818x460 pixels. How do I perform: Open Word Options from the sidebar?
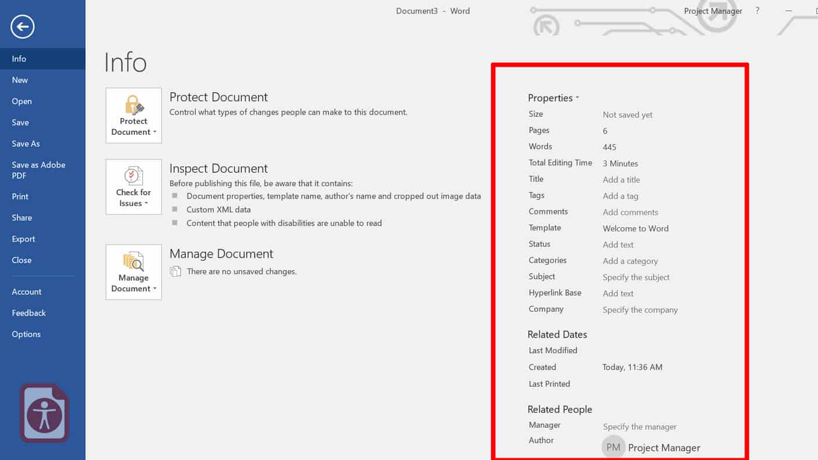click(26, 334)
